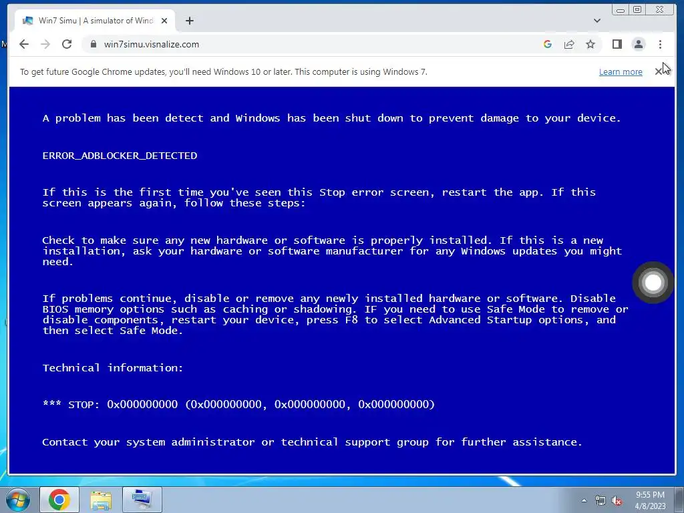Open the Windows Start menu
This screenshot has height=513, width=684.
(18, 500)
